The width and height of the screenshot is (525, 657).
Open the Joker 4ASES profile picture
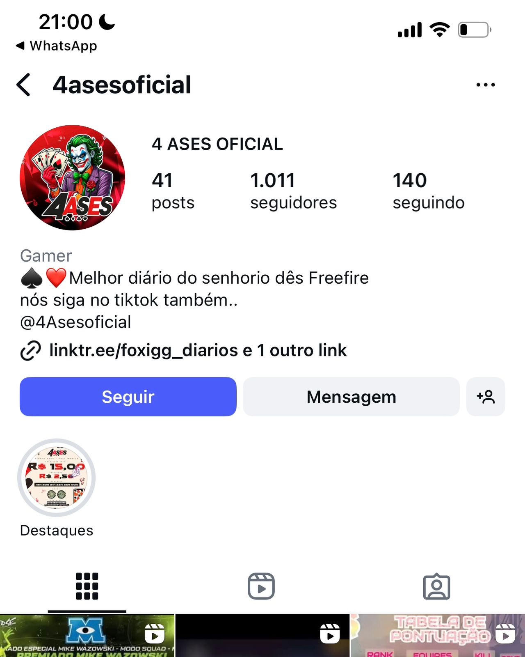(x=73, y=177)
